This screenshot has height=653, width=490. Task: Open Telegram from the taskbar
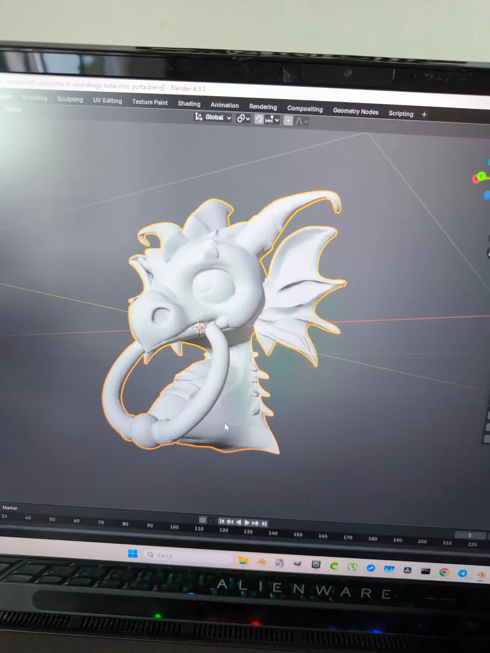(x=462, y=573)
